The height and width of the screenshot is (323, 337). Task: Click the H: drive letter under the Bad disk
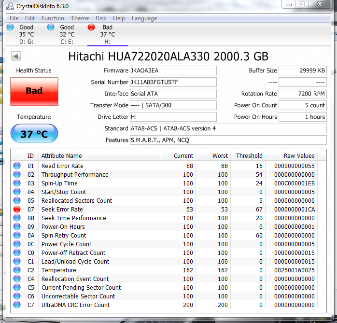pos(108,42)
